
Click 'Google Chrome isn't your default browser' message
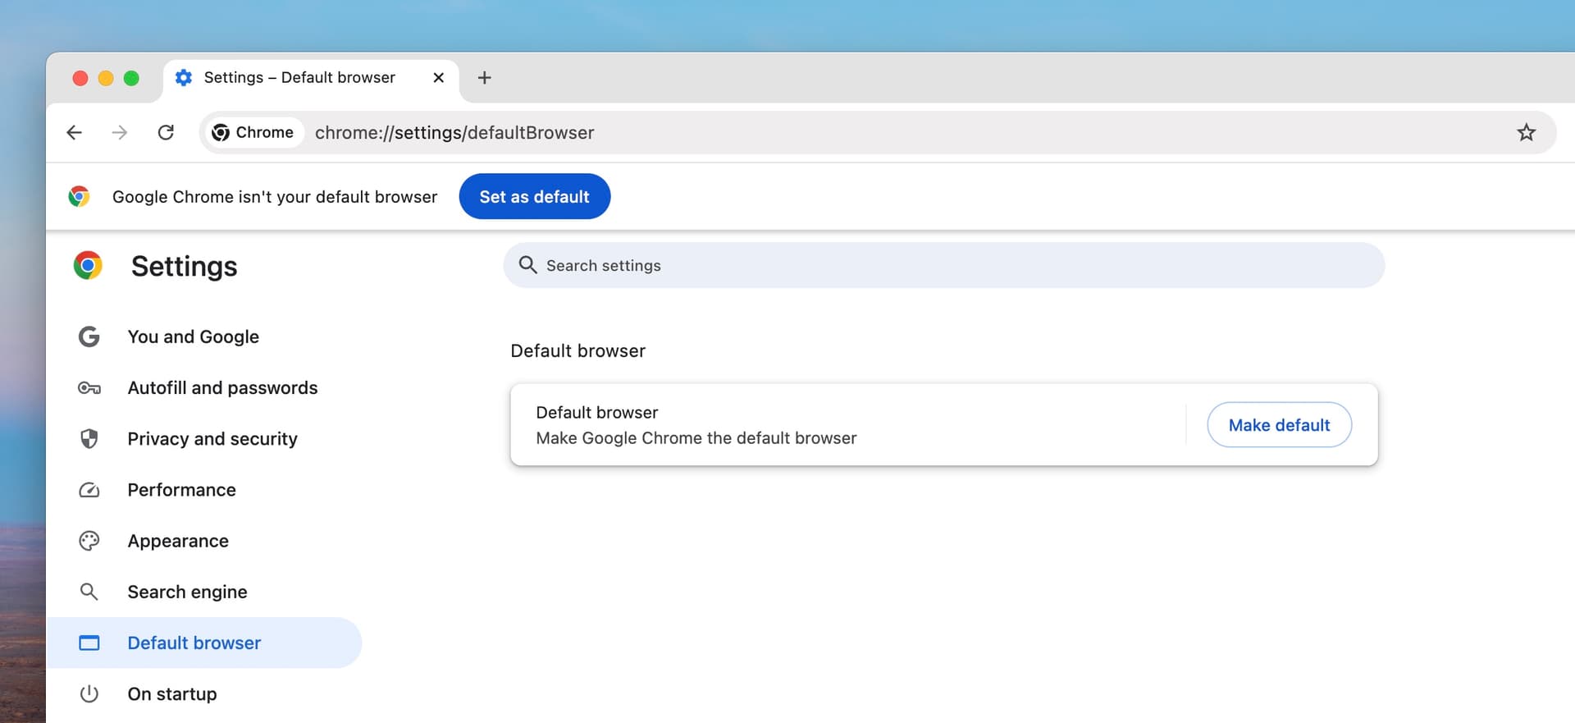(x=275, y=196)
